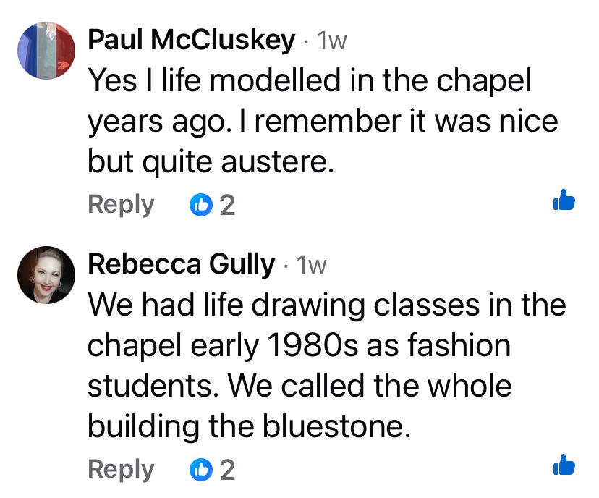Open Paul McCluskey's profile via his name

click(x=191, y=41)
